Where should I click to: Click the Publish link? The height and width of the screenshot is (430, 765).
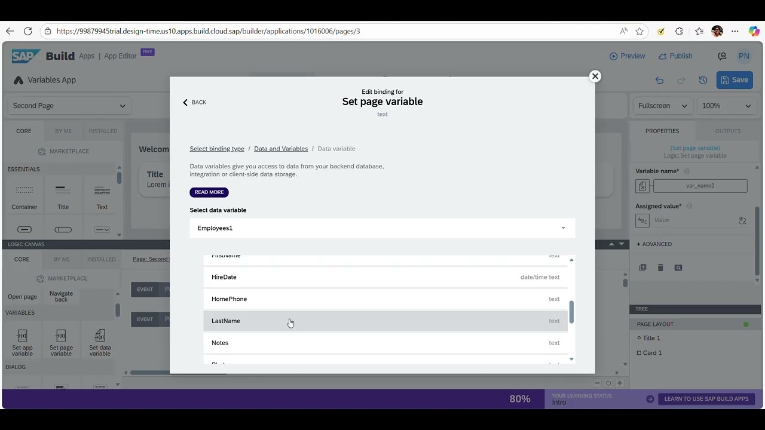click(x=675, y=56)
